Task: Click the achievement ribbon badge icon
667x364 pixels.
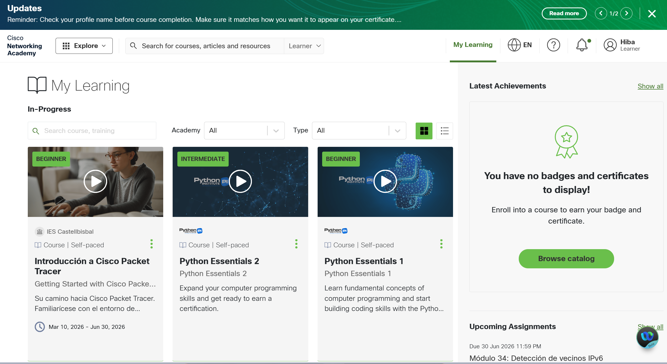Action: [x=566, y=142]
